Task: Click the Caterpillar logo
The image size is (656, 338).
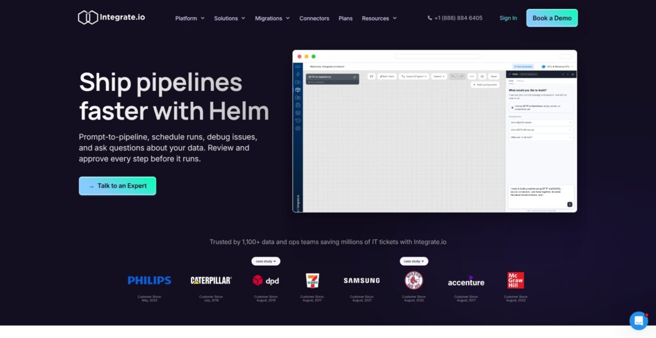Action: 211,280
